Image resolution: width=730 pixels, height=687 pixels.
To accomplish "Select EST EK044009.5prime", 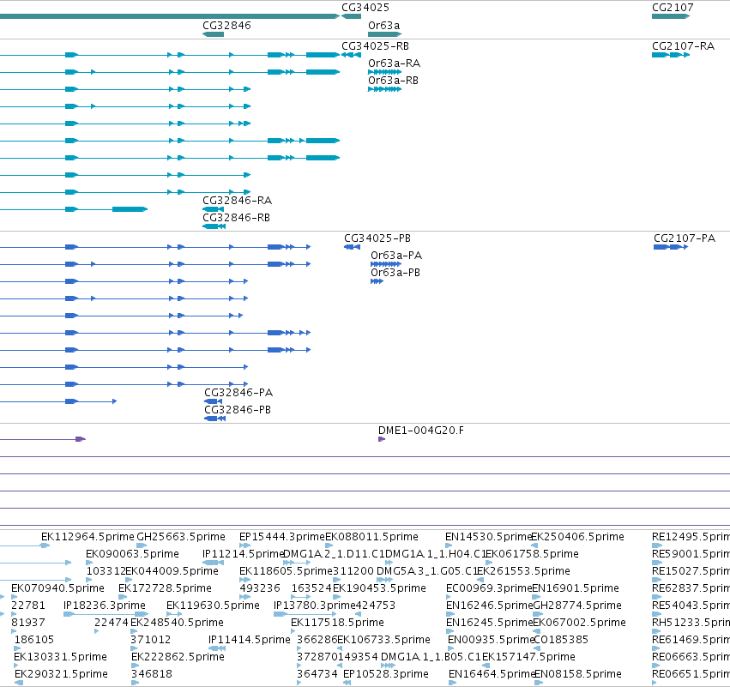I will pos(172,571).
